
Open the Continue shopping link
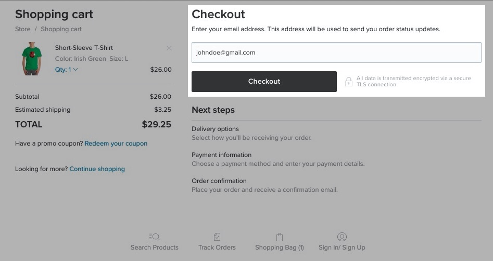tap(97, 169)
